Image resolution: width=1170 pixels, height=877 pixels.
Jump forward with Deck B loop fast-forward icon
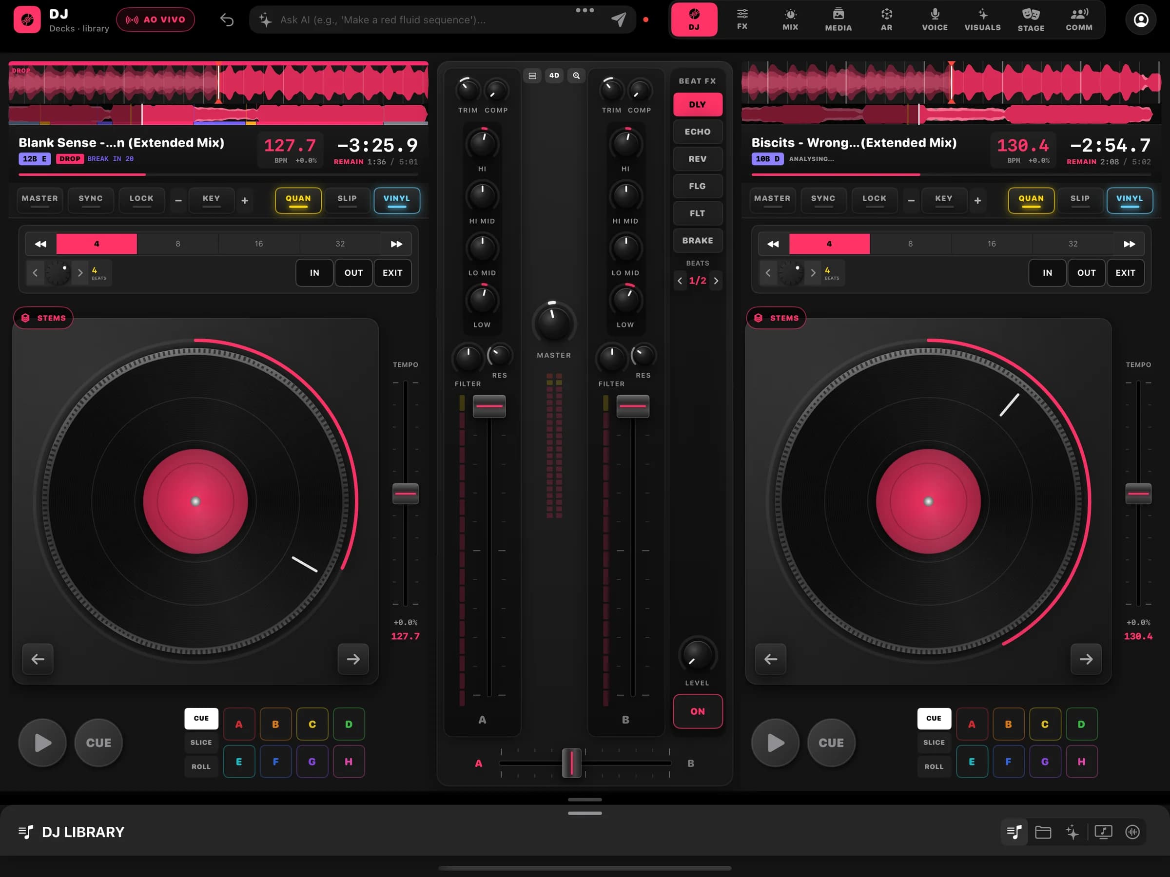1129,244
